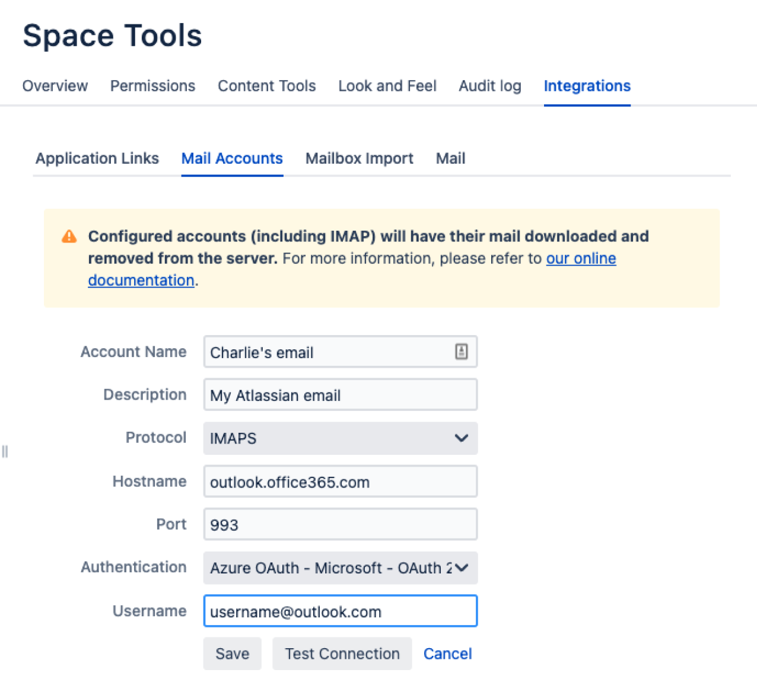Focus the Hostname input field

coord(340,482)
